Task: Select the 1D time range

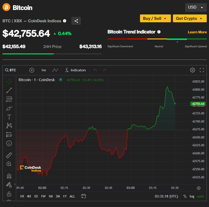Action: pos(36,196)
